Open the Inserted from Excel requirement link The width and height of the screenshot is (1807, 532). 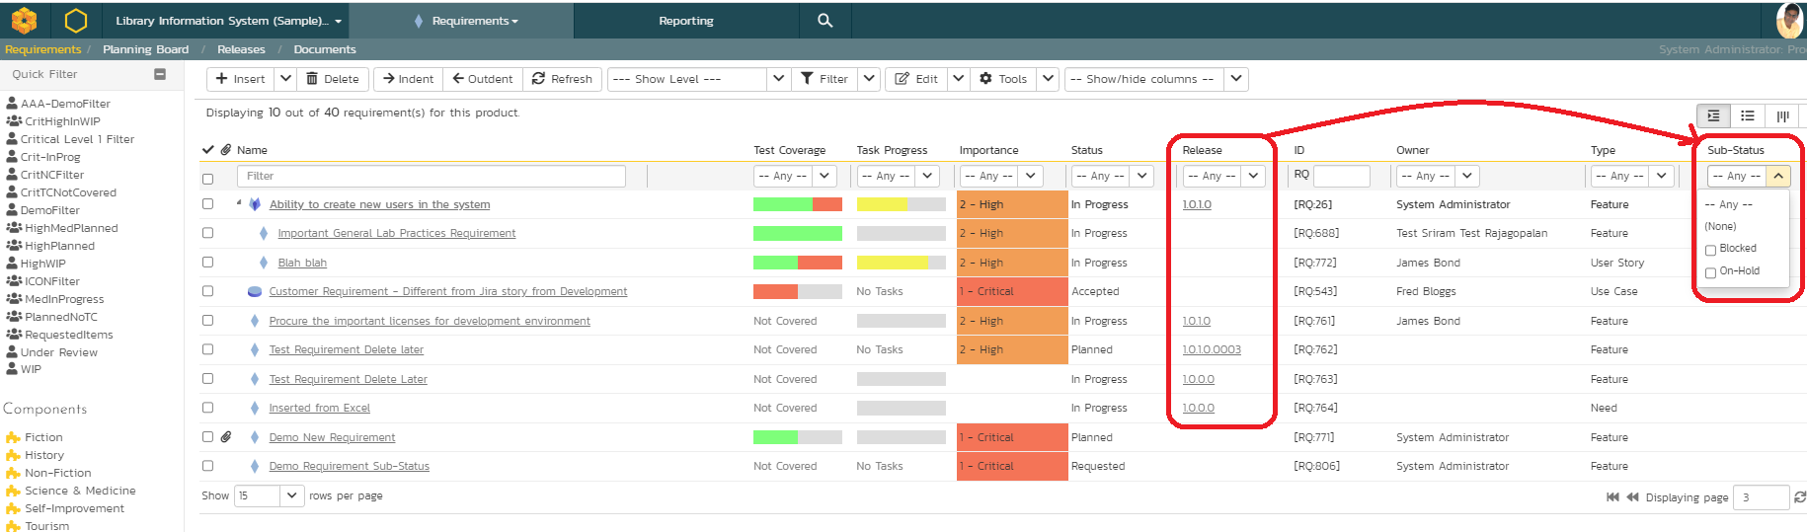click(x=319, y=408)
